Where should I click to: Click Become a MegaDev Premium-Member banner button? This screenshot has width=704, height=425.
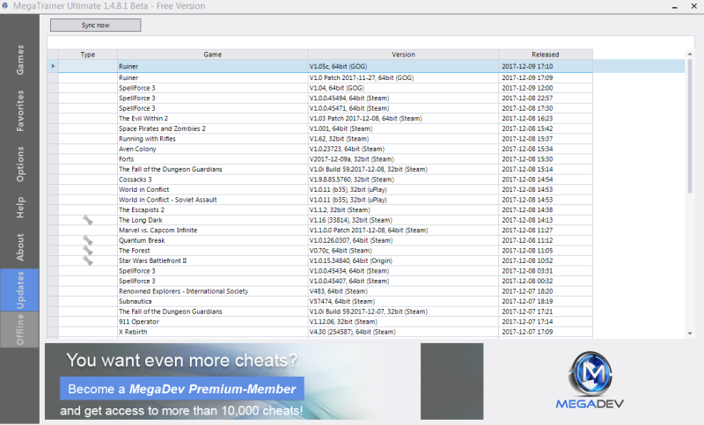tap(182, 389)
